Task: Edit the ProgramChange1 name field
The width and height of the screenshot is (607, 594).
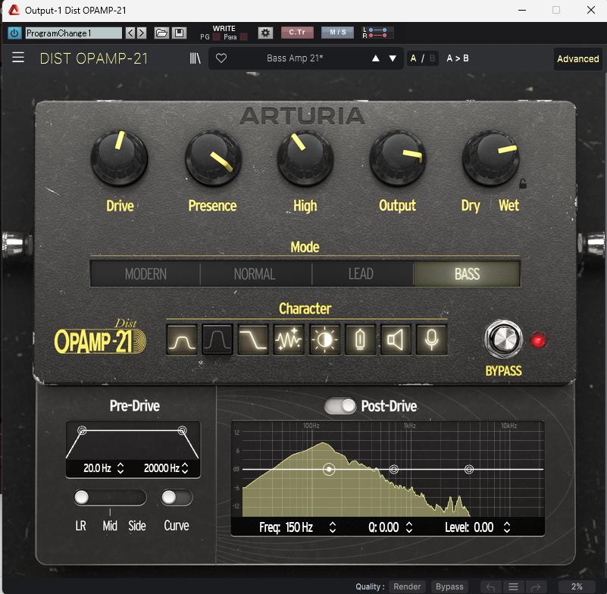Action: 74,33
